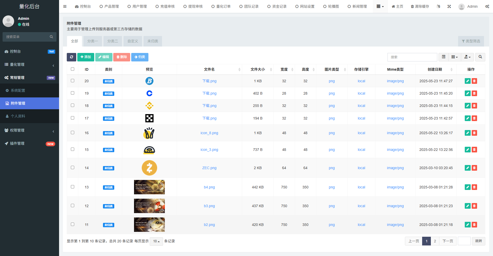The height and width of the screenshot is (256, 493).
Task: Check the checkbox for row ID 19
Action: tap(72, 93)
